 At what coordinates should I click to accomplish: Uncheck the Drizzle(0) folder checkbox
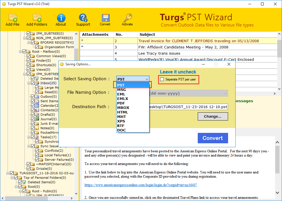tap(29, 169)
